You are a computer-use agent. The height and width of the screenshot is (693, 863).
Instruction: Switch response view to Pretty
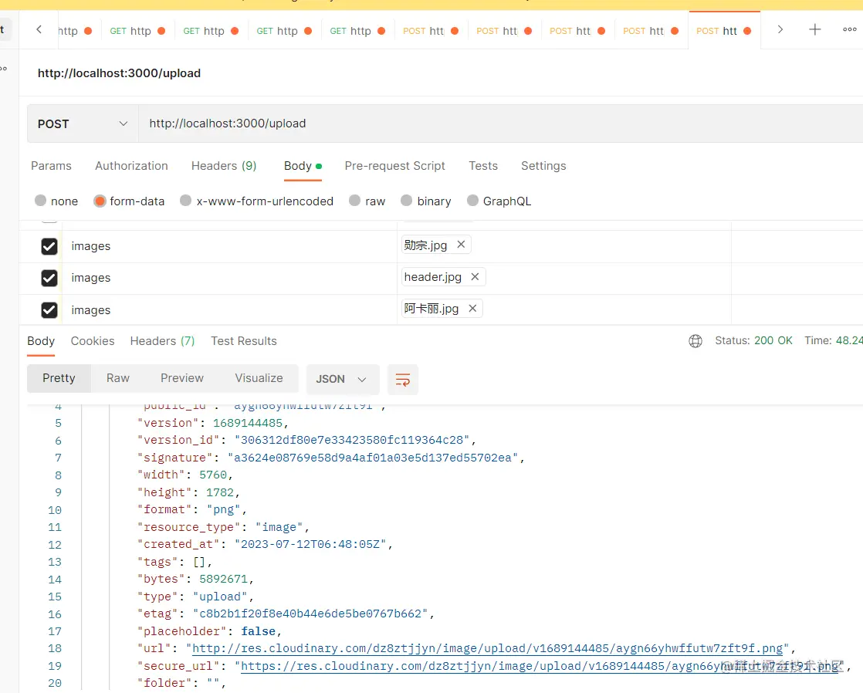click(x=59, y=378)
